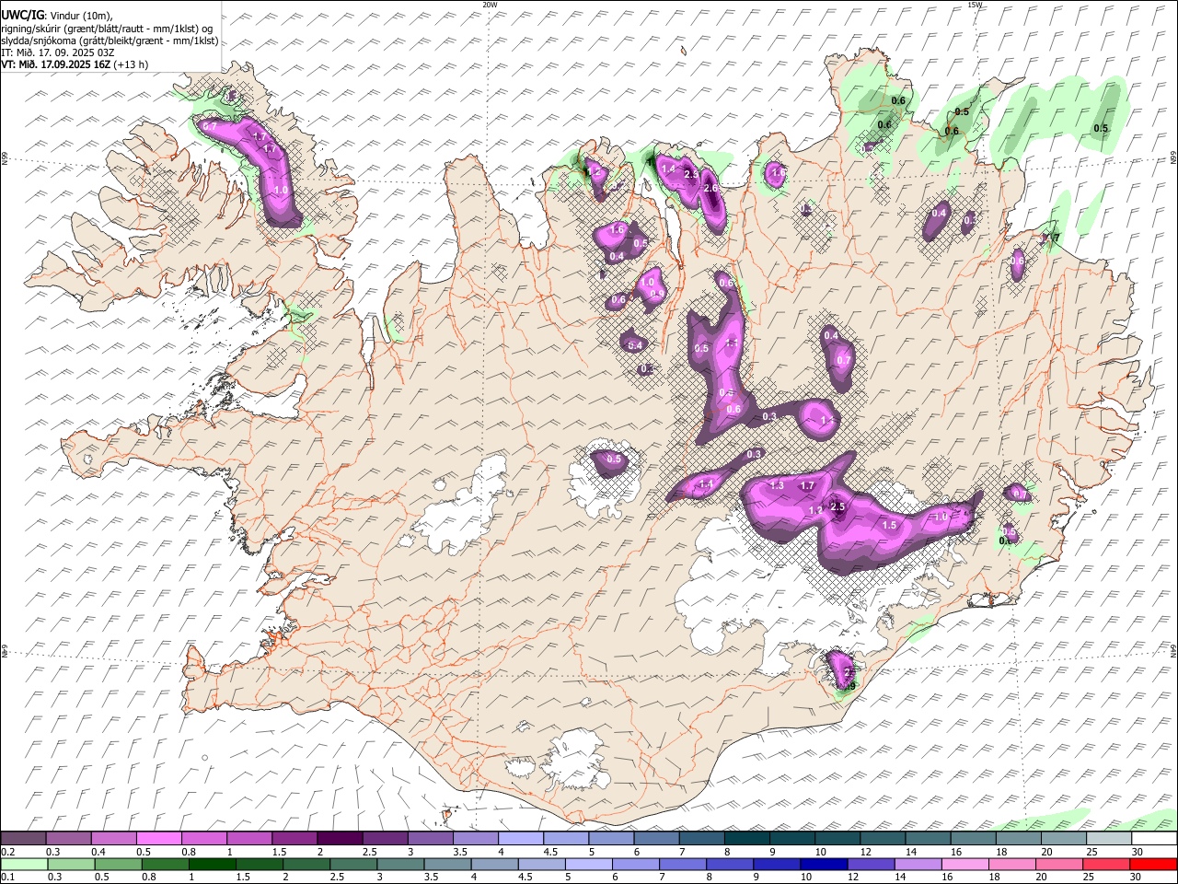Select the darkest purple top-scale swatch between 2 and 2.5
The width and height of the screenshot is (1178, 884).
pyautogui.click(x=339, y=839)
